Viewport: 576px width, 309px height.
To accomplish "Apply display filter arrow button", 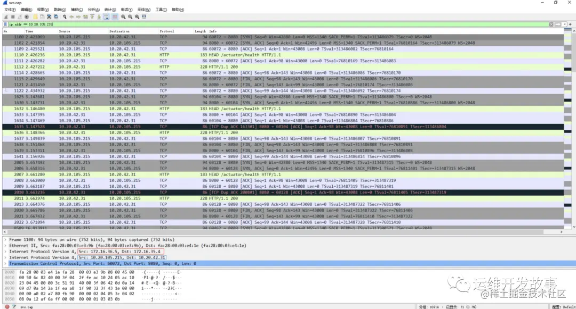I will tap(558, 24).
